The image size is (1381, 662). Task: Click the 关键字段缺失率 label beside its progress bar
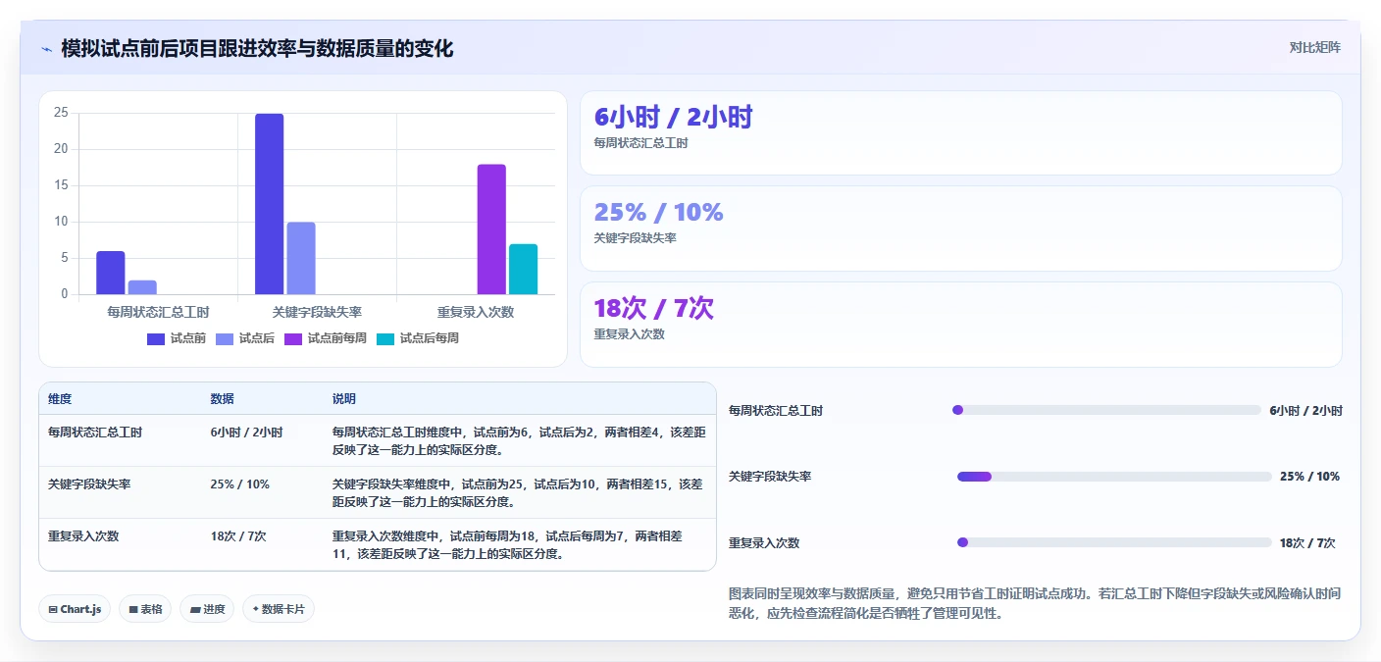[770, 477]
